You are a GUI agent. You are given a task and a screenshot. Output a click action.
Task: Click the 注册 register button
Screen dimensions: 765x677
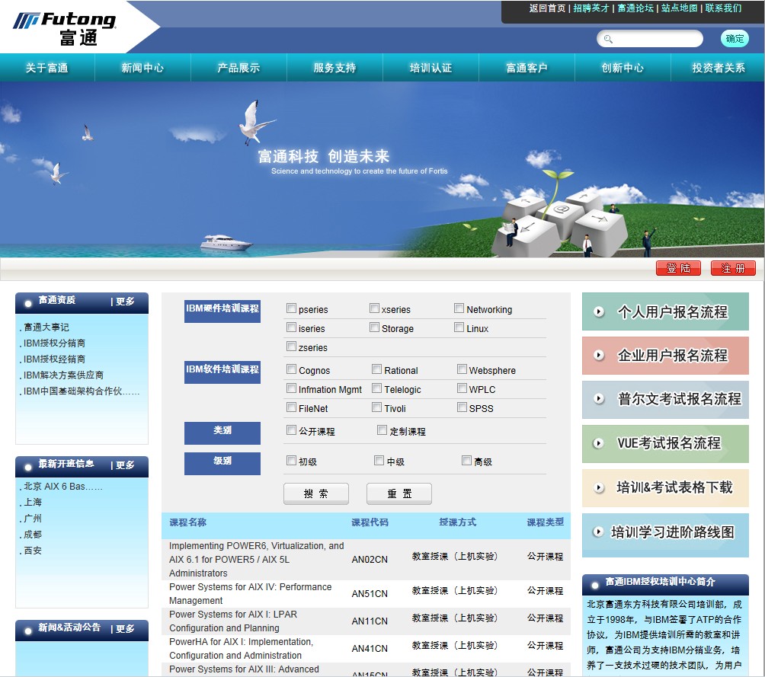pyautogui.click(x=733, y=268)
